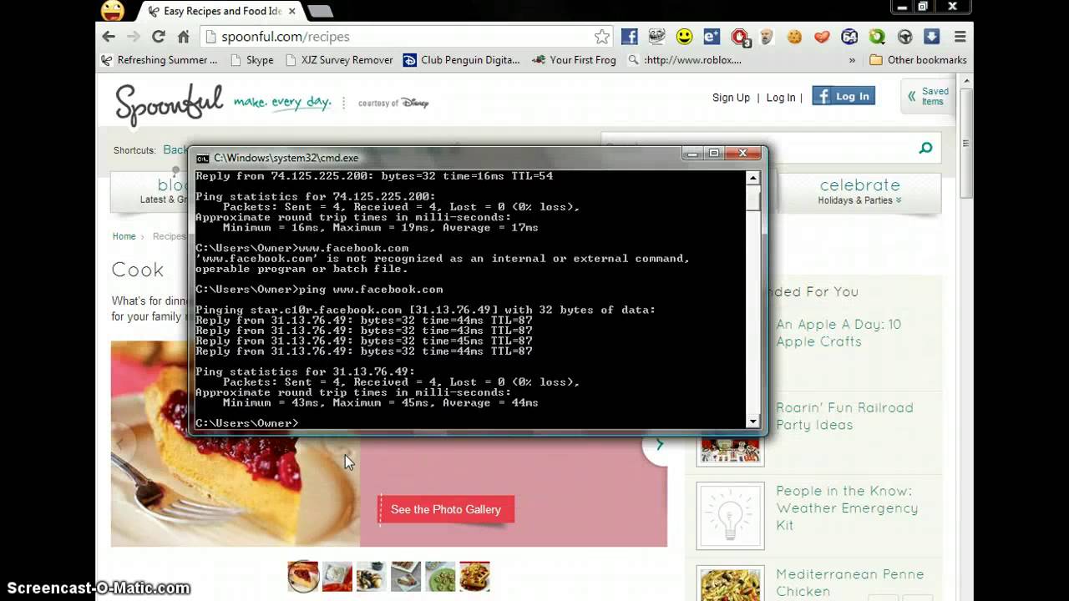The height and width of the screenshot is (601, 1069).
Task: Open the Chrome hamburger menu
Action: tap(960, 37)
